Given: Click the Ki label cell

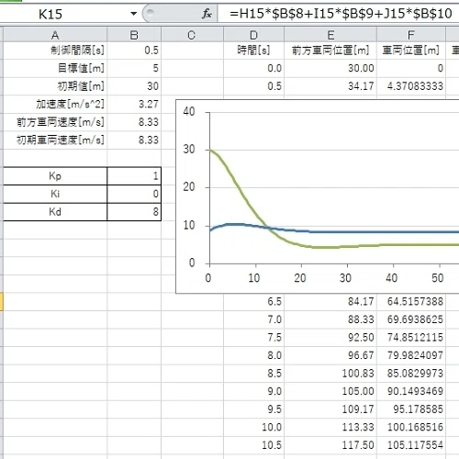Looking at the screenshot, I should [55, 194].
